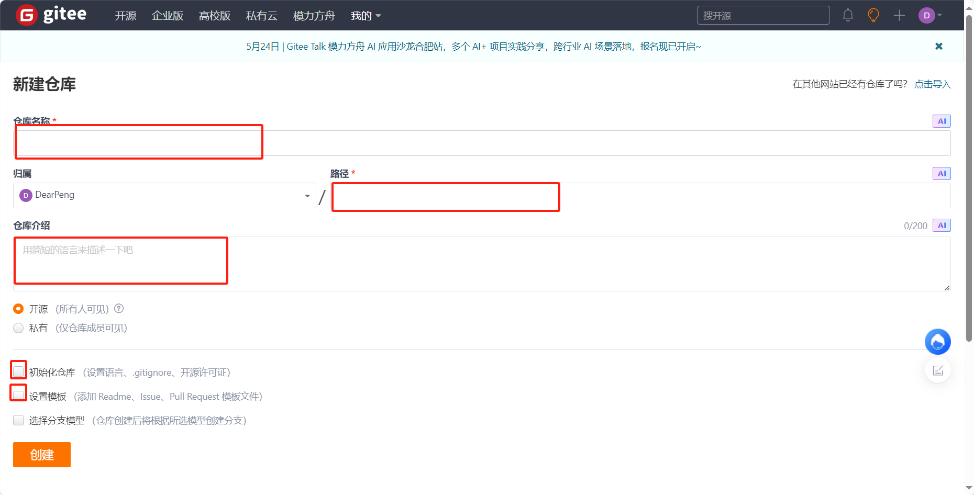The width and height of the screenshot is (974, 495).
Task: Close the Gitee Talk announcement banner
Action: click(x=939, y=46)
